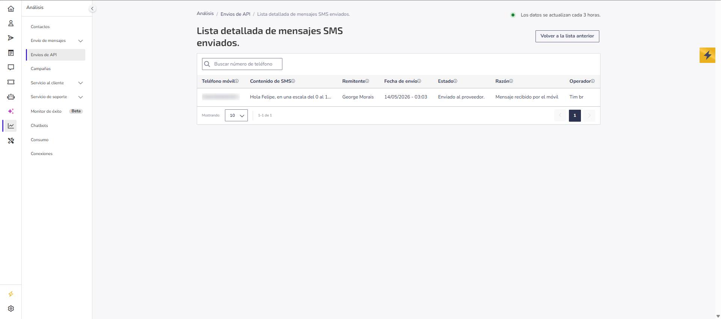Click the yellow lightning bolt widget
Image resolution: width=721 pixels, height=319 pixels.
(707, 55)
